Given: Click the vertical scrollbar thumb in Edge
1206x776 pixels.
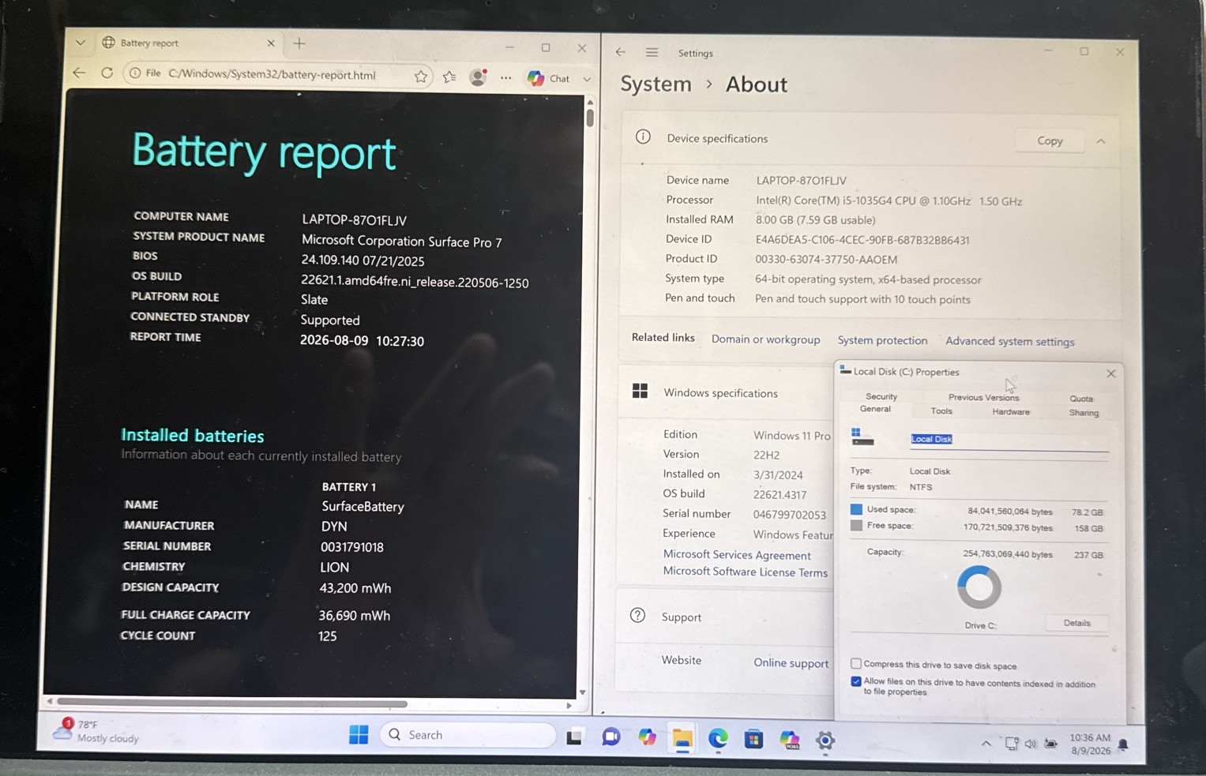Looking at the screenshot, I should point(590,117).
